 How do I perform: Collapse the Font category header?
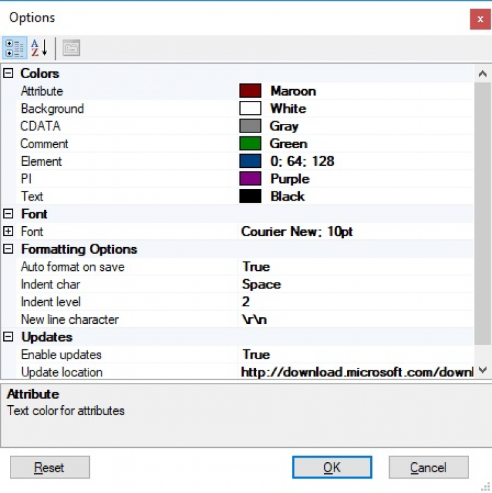(9, 214)
